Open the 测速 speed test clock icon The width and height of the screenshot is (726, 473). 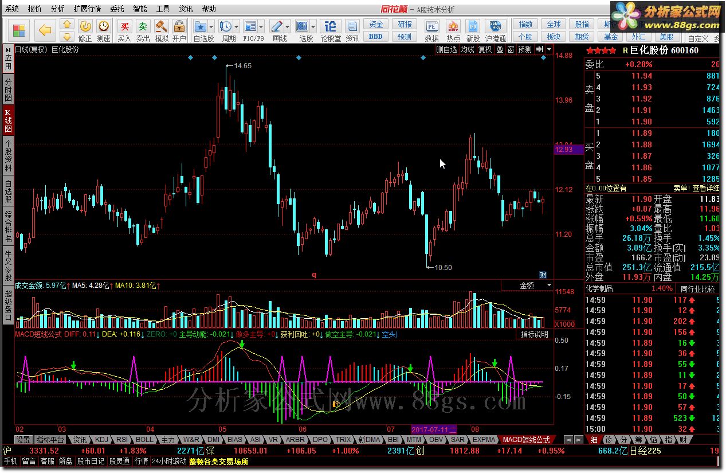click(x=103, y=26)
